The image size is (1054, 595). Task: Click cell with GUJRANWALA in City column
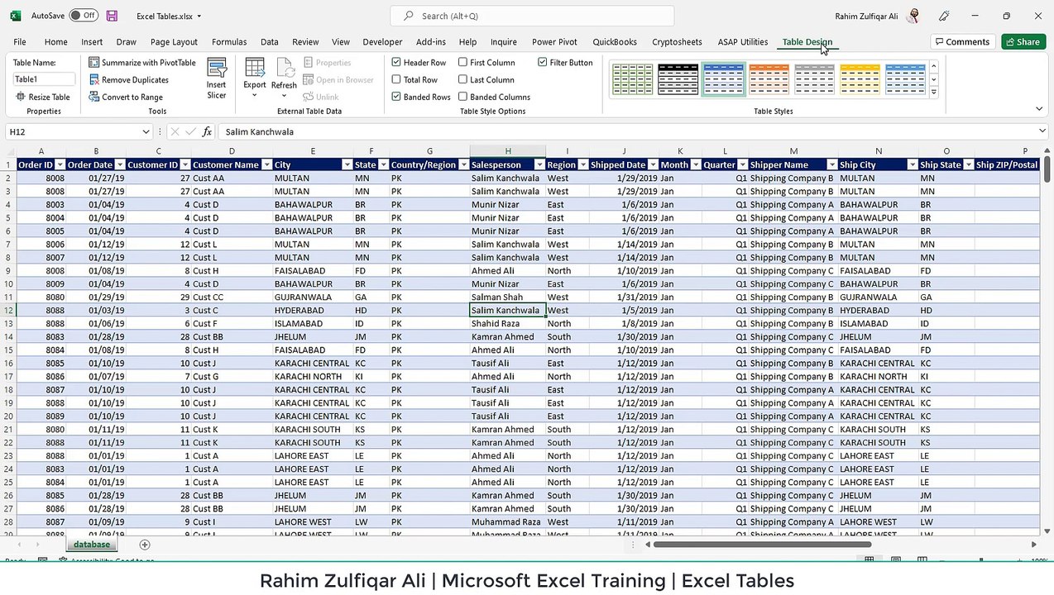click(313, 297)
